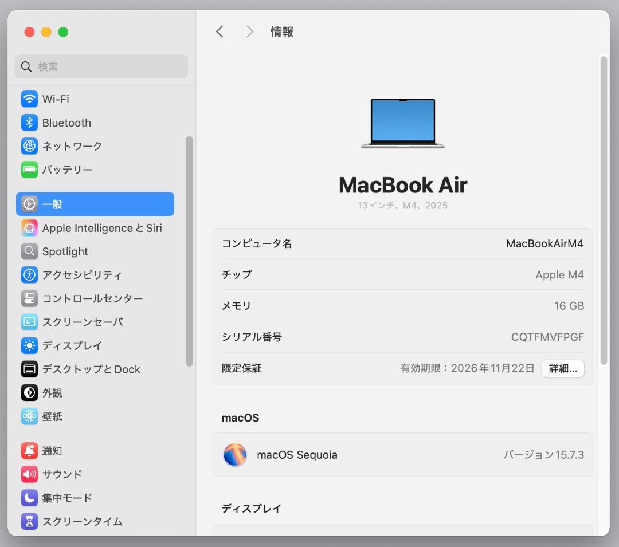Screen dimensions: 619x547
Task: Select 一般 in the sidebar
Action: [x=29, y=204]
